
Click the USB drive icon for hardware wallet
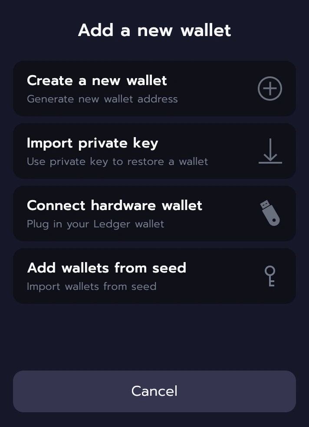(x=270, y=213)
